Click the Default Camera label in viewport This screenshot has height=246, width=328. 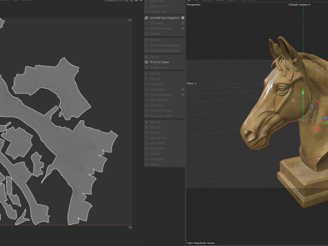299,5
